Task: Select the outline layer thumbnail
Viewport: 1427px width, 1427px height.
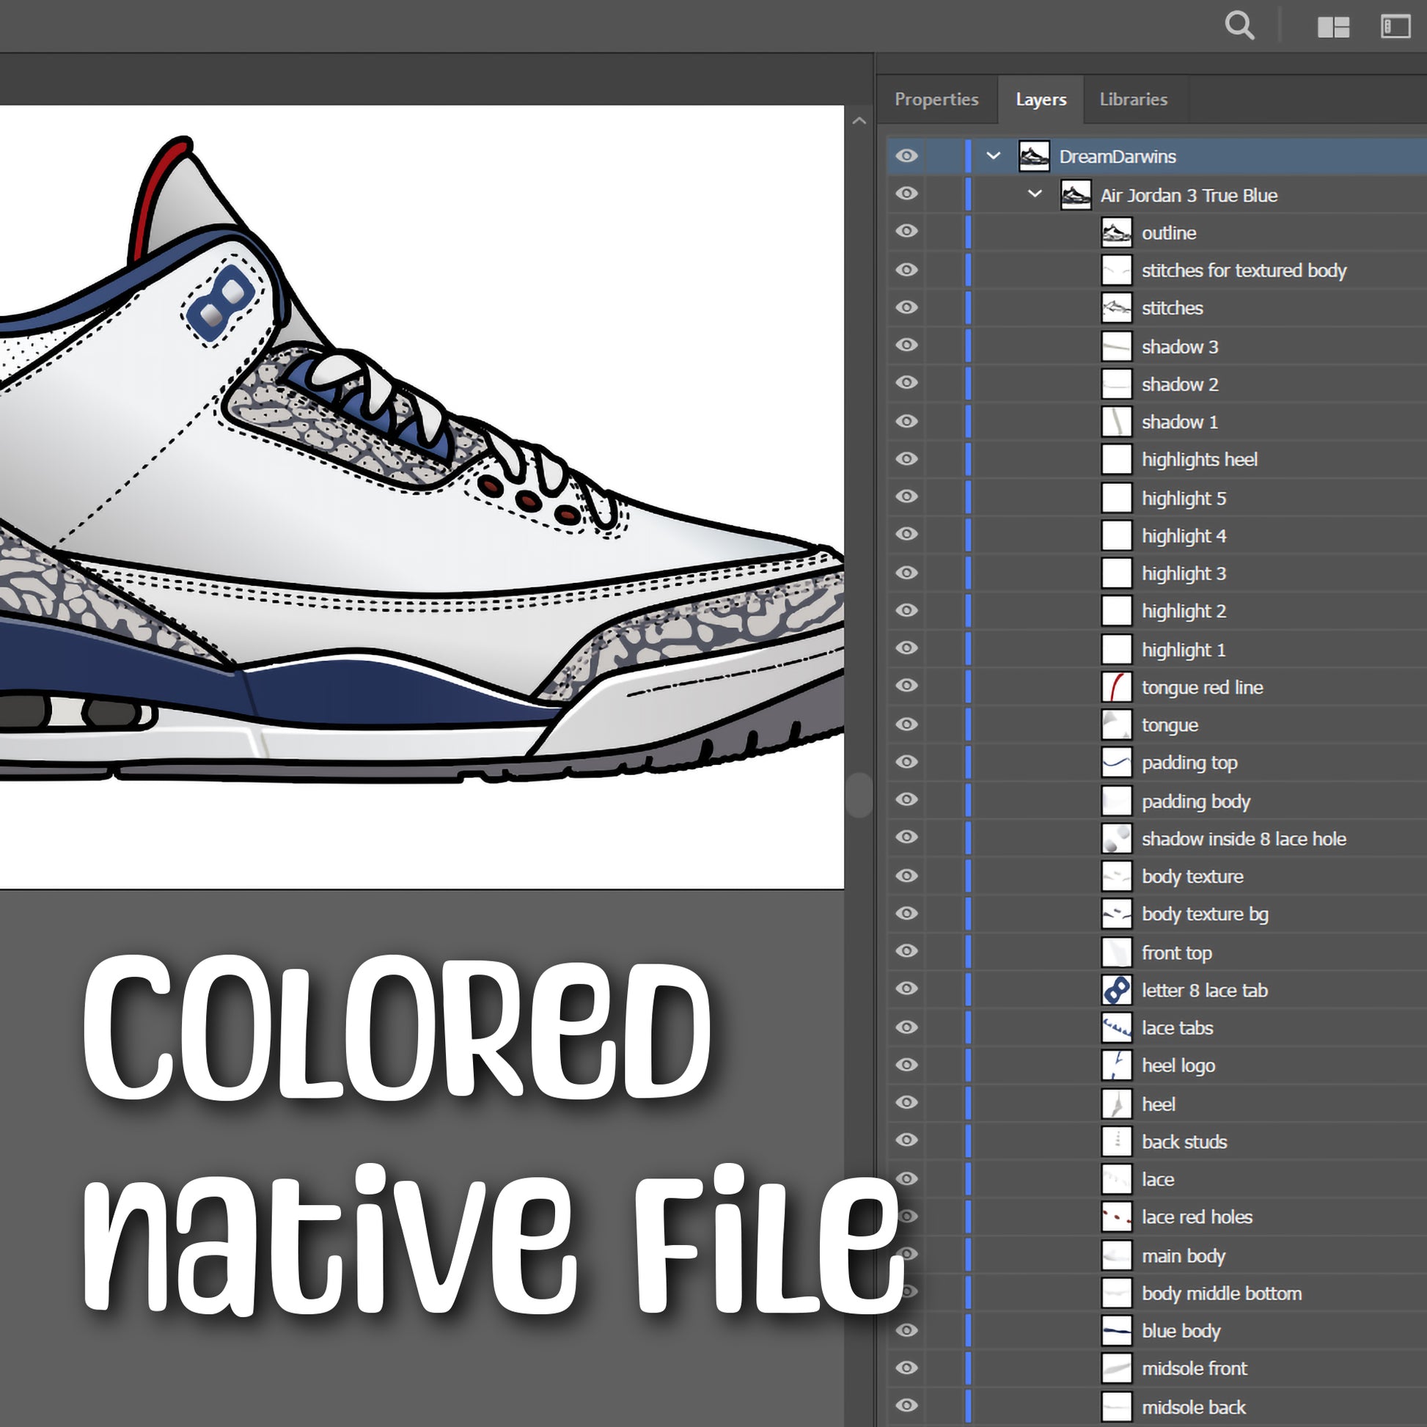Action: pos(1115,232)
